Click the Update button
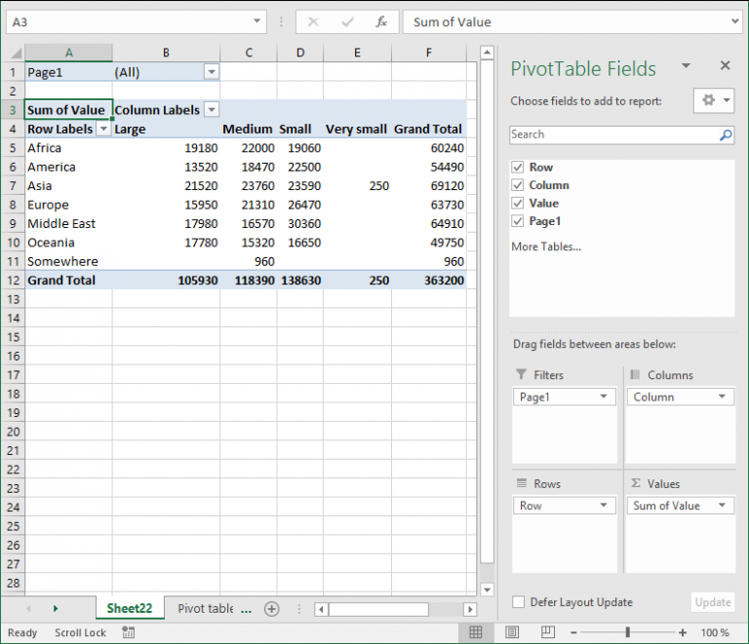 coord(713,602)
